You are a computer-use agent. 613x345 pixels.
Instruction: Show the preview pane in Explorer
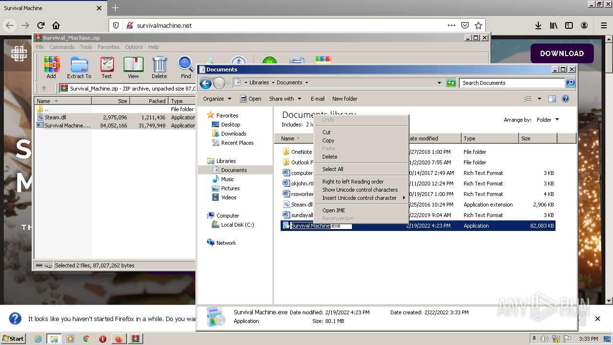(x=552, y=99)
